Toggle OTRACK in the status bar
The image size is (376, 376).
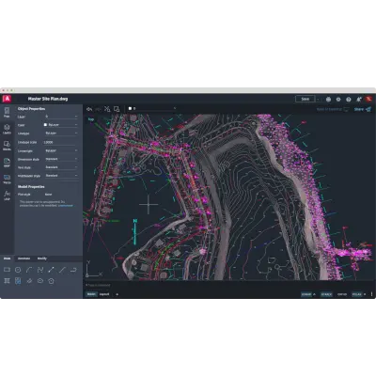click(326, 294)
